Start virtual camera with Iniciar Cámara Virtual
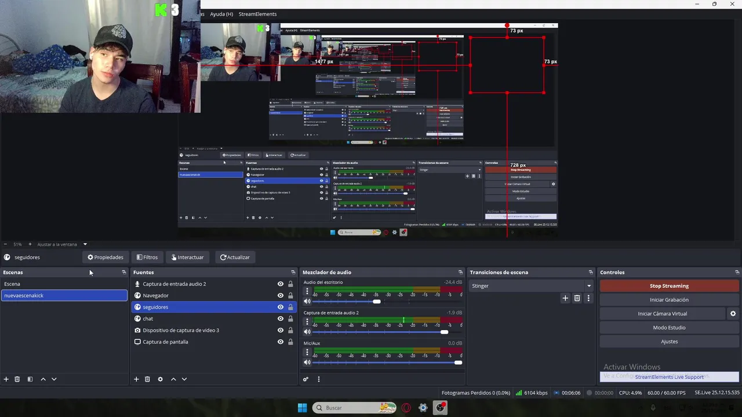742x417 pixels. coord(663,313)
